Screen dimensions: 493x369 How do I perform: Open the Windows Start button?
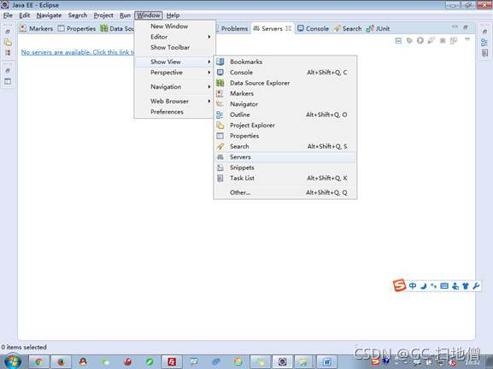pyautogui.click(x=12, y=362)
